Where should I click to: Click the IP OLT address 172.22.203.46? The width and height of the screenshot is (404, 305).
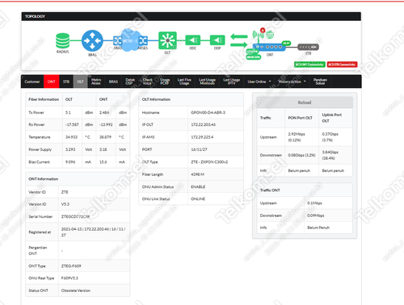pyautogui.click(x=203, y=125)
